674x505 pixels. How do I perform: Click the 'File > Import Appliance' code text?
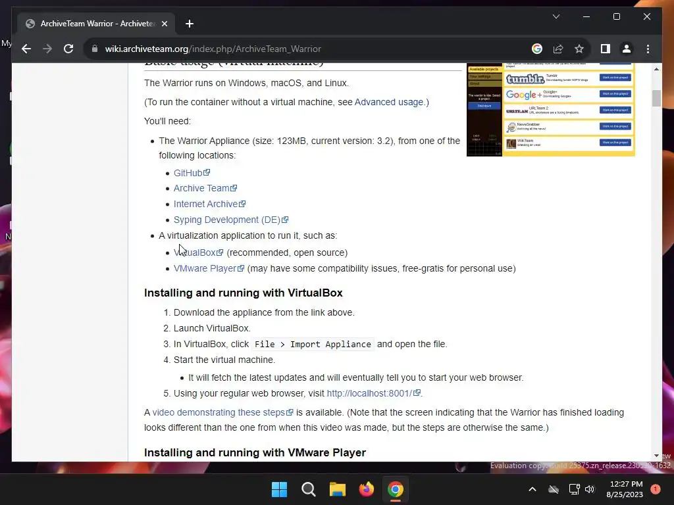[x=313, y=345]
